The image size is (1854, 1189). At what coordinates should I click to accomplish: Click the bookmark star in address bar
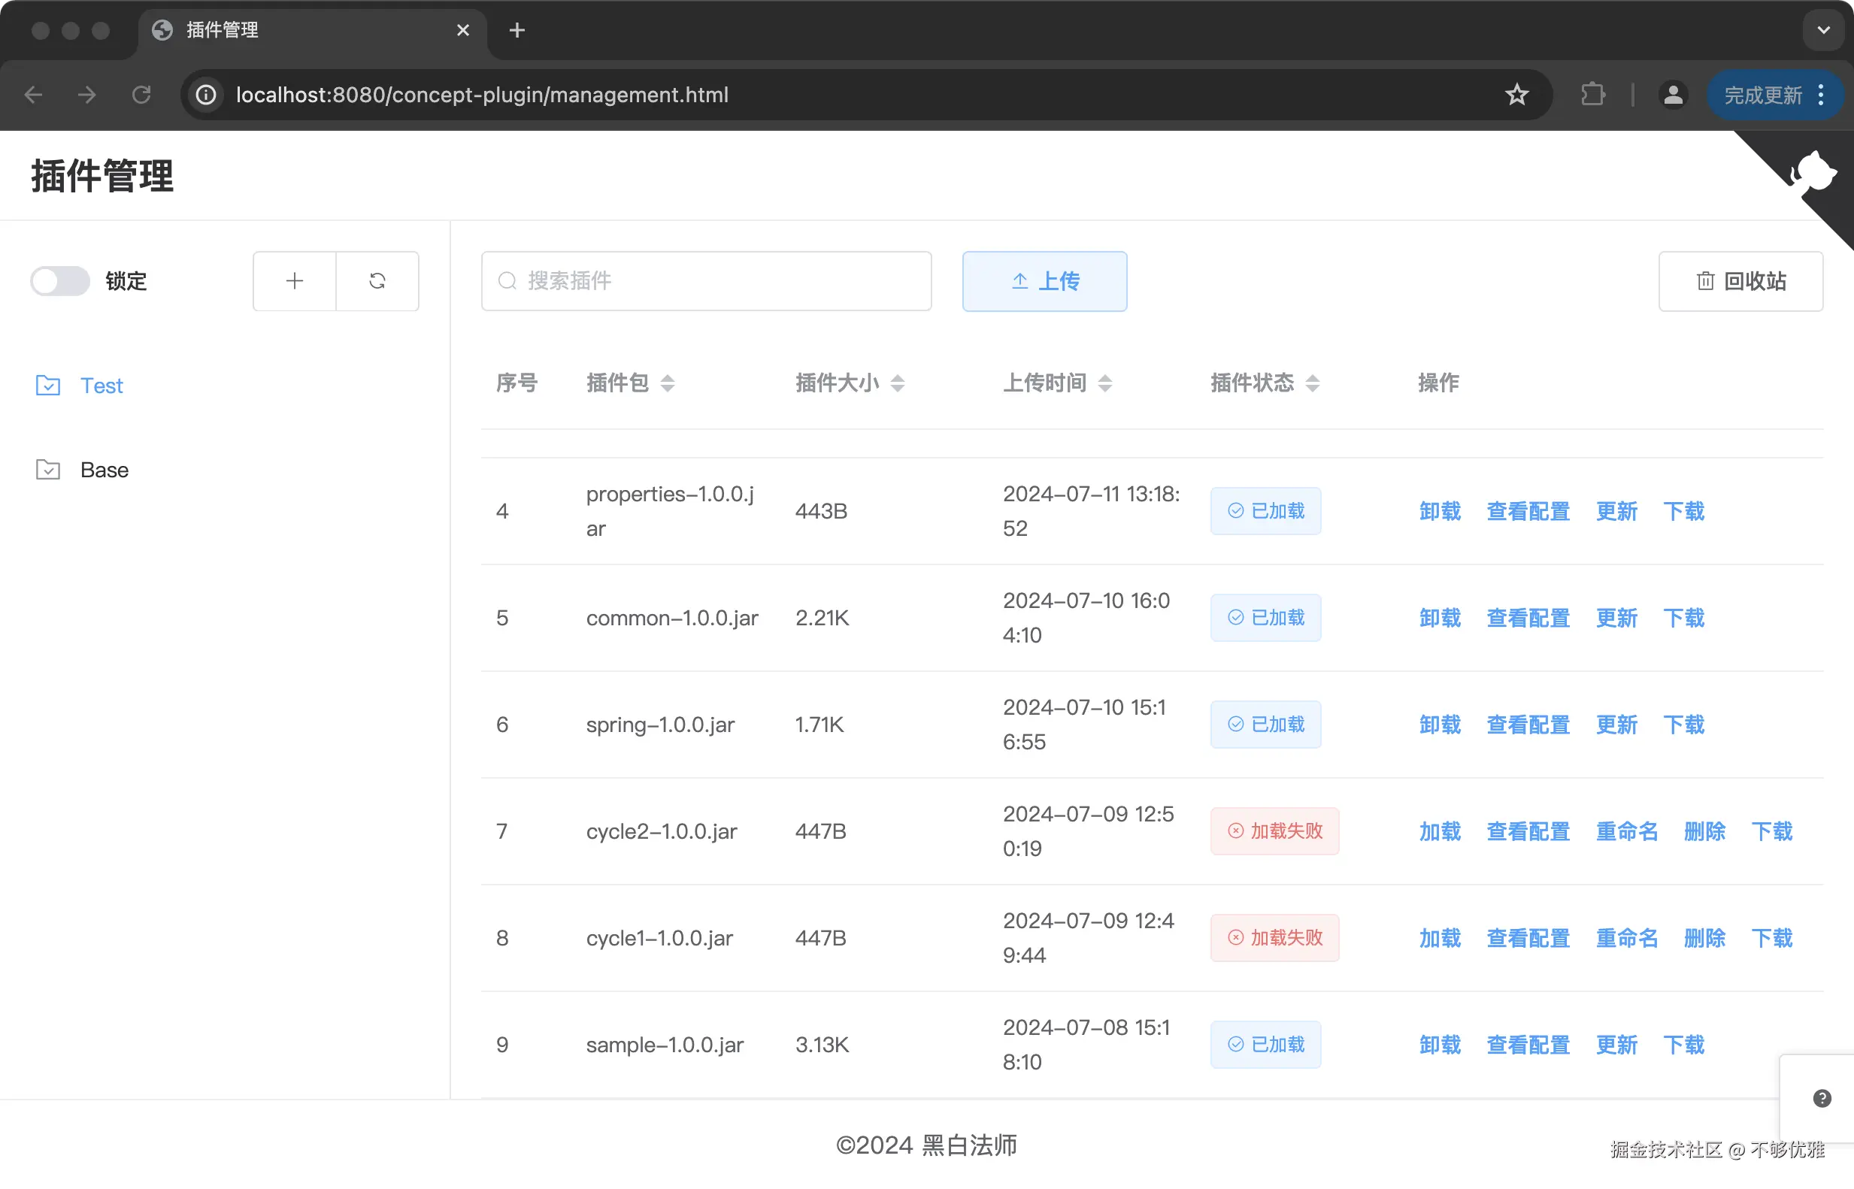click(1516, 95)
